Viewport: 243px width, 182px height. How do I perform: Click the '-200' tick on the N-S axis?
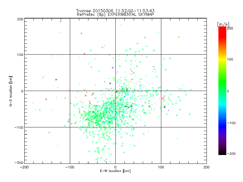click(x=19, y=163)
